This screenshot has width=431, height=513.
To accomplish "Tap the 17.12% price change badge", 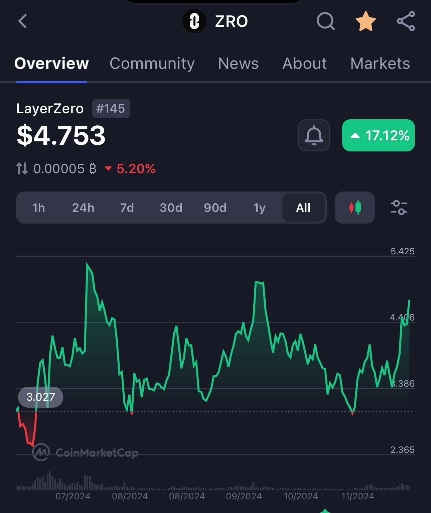I will pyautogui.click(x=379, y=135).
